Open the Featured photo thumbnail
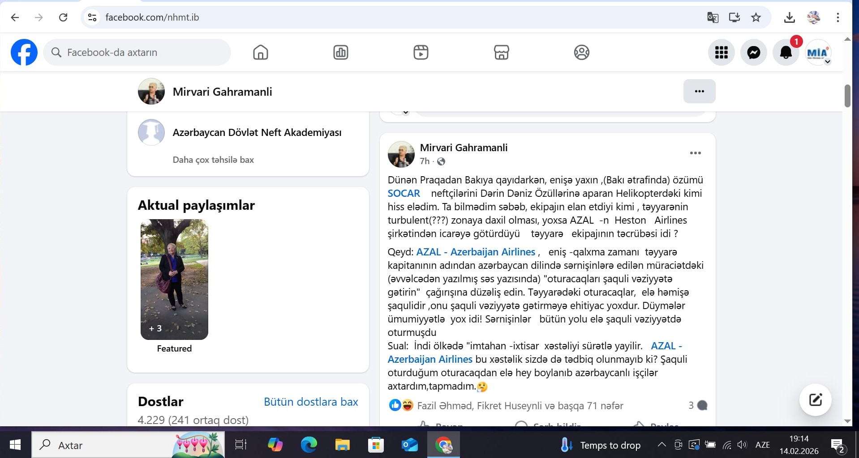 point(174,279)
